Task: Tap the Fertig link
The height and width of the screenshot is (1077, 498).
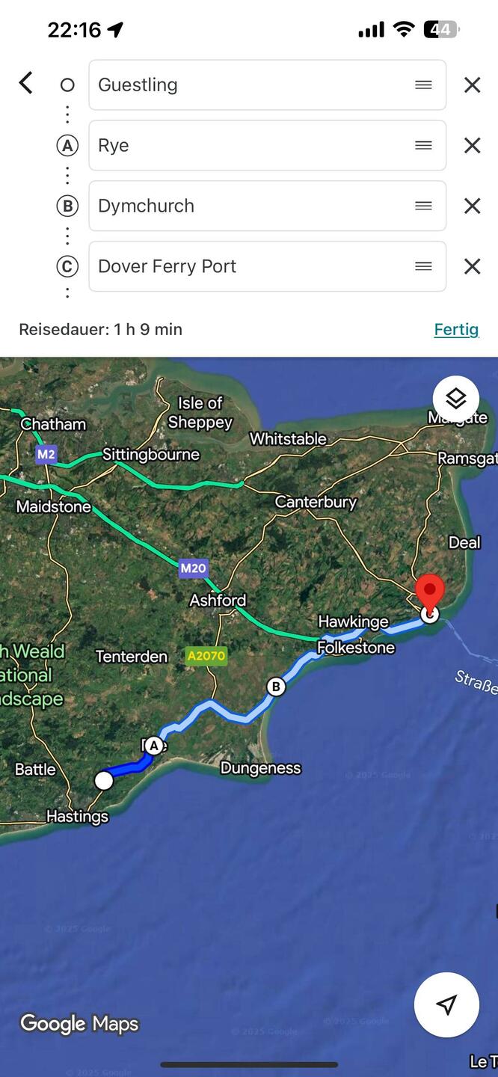Action: pos(456,330)
